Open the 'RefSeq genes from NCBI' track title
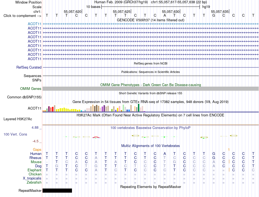Viewport: 259px width, 197px height. click(x=150, y=63)
